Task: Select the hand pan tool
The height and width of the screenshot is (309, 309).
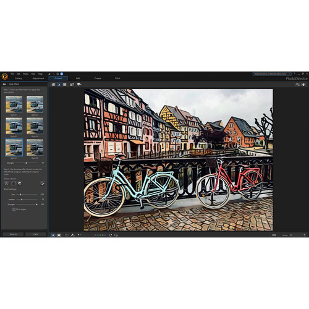Action: [303, 85]
